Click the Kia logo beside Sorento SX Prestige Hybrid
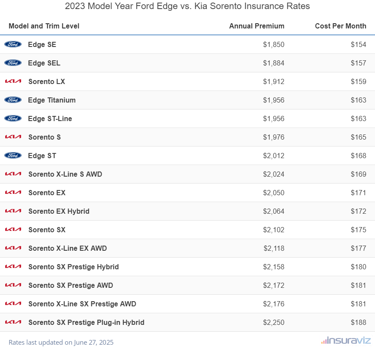 [13, 267]
